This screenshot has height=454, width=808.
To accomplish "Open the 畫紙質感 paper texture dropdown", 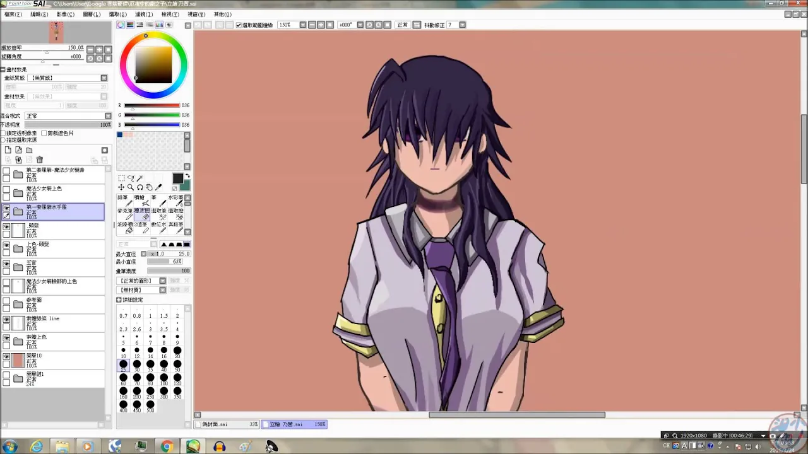I will [x=104, y=78].
